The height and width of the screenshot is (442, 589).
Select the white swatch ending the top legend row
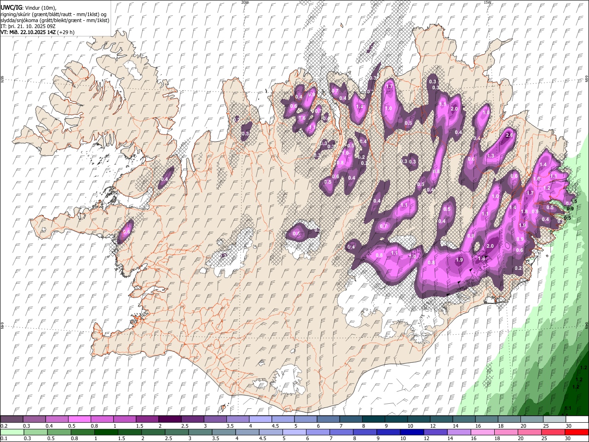[x=576, y=419]
